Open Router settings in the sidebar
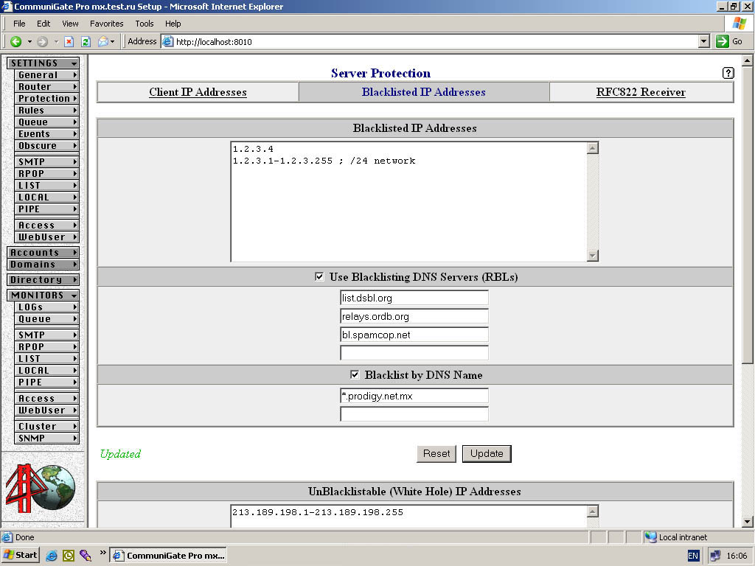Image resolution: width=755 pixels, height=566 pixels. [x=47, y=87]
